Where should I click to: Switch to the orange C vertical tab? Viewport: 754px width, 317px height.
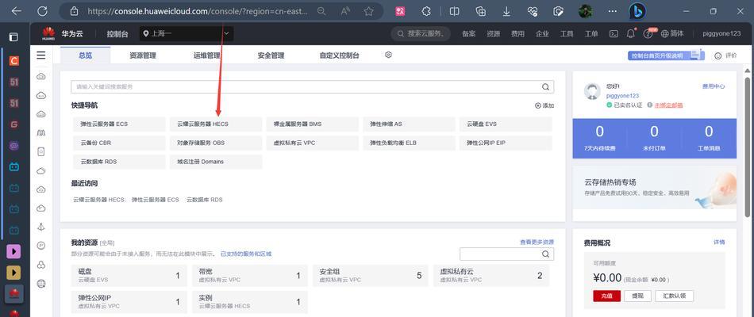pyautogui.click(x=14, y=61)
